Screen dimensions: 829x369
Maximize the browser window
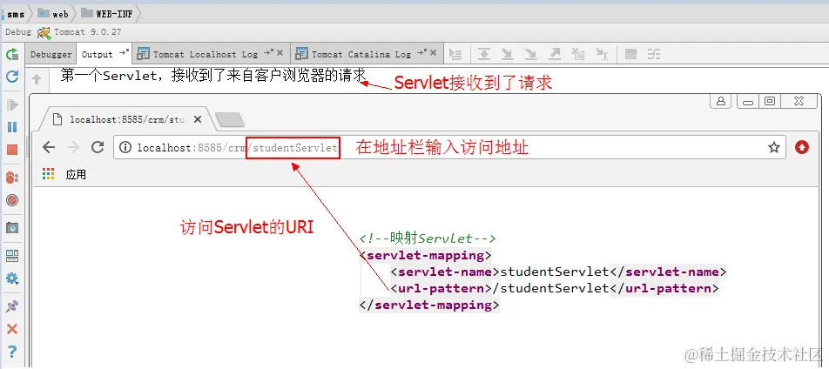tap(771, 101)
